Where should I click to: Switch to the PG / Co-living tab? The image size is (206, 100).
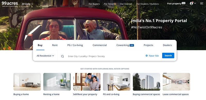coord(75,45)
